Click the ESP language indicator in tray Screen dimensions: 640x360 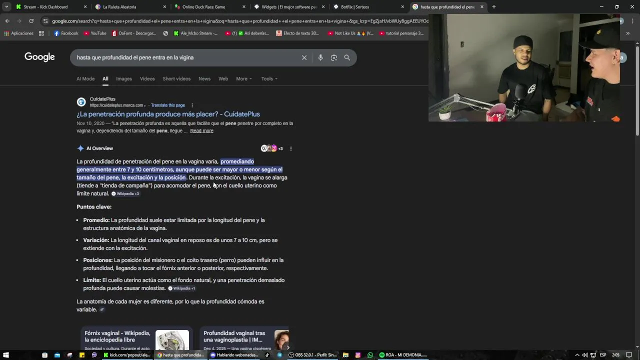point(603,355)
